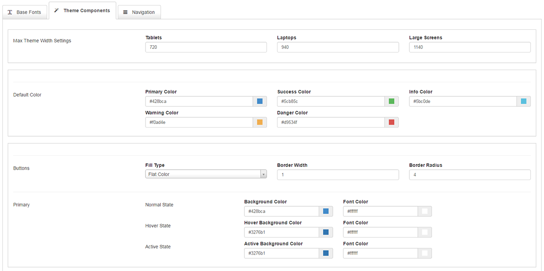
Task: Open Hover Background Color swatch
Action: pos(326,232)
